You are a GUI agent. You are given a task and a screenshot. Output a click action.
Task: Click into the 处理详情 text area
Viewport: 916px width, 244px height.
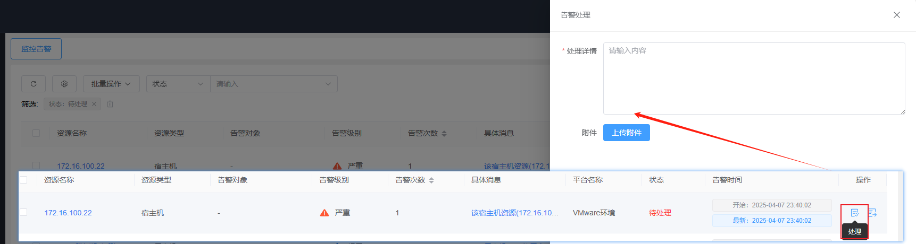[754, 79]
